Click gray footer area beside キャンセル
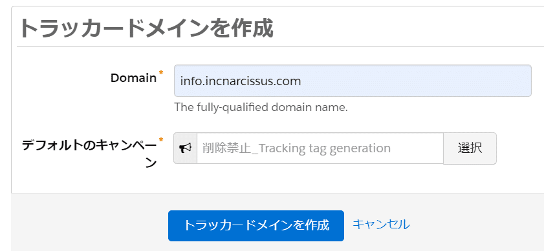The image size is (544, 251). (475, 225)
